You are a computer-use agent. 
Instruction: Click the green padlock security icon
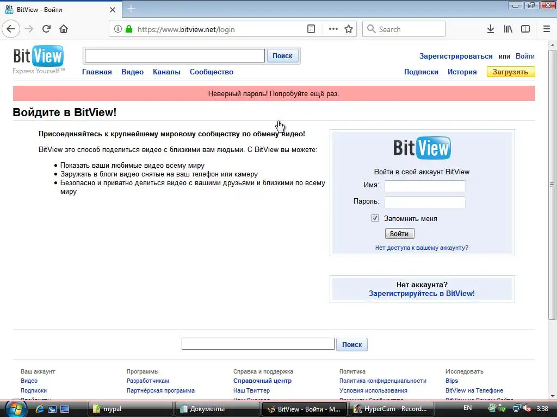(x=129, y=29)
